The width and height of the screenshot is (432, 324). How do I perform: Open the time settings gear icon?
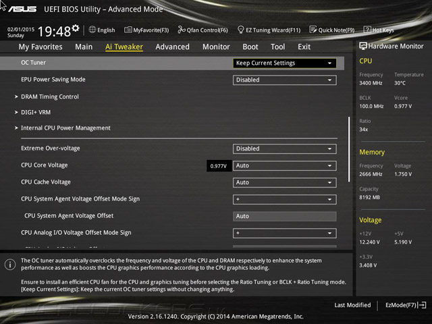(x=76, y=28)
